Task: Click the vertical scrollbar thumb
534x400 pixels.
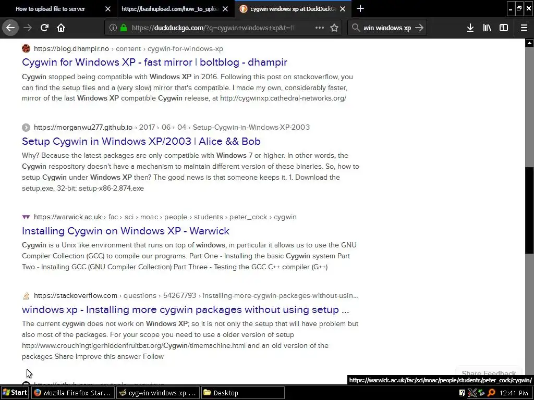Action: pyautogui.click(x=529, y=210)
